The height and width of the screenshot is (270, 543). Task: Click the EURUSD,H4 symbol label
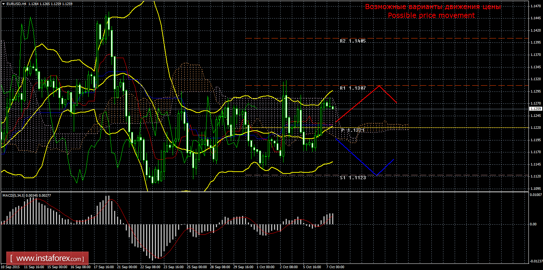click(x=16, y=4)
